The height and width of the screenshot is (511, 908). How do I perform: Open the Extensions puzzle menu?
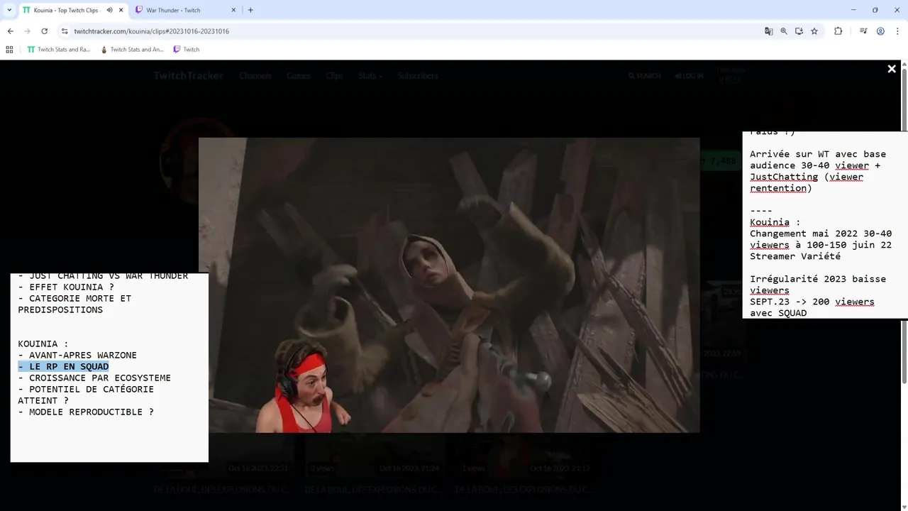coord(838,31)
